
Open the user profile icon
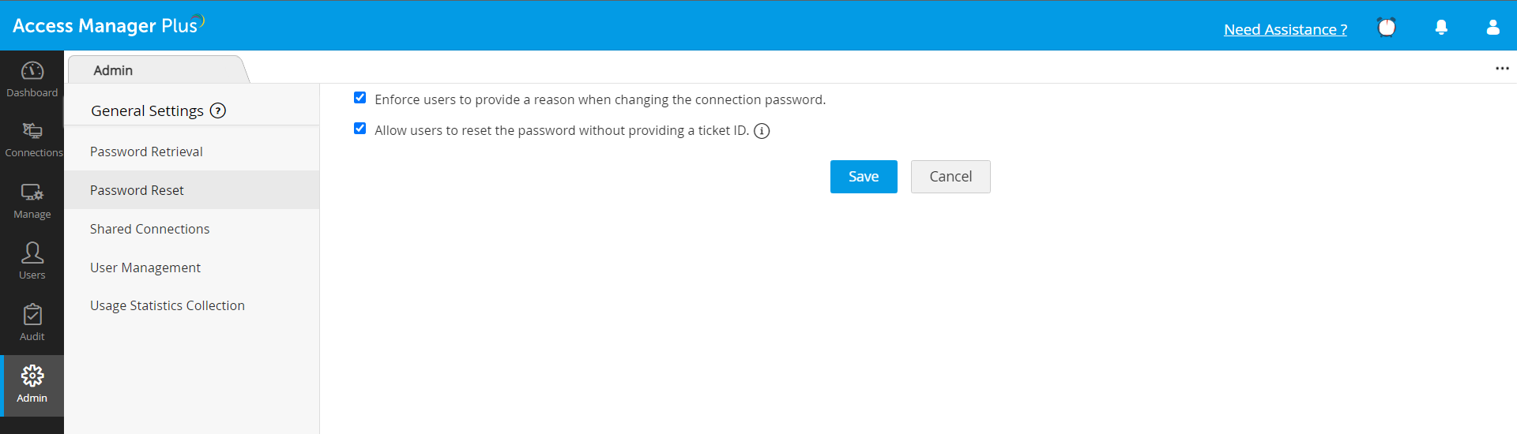(1493, 28)
